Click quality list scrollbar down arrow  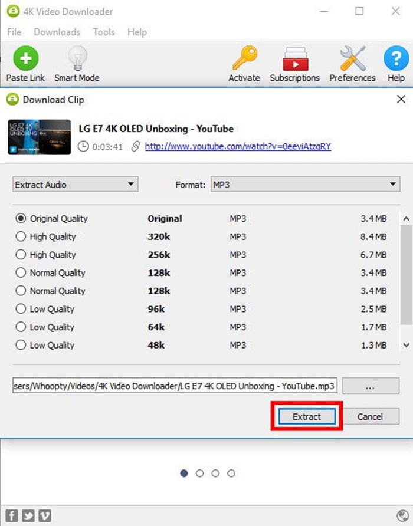tap(406, 345)
